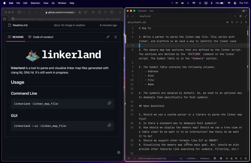
Task: Open the Safari privacy shield icon
Action: click(86, 12)
